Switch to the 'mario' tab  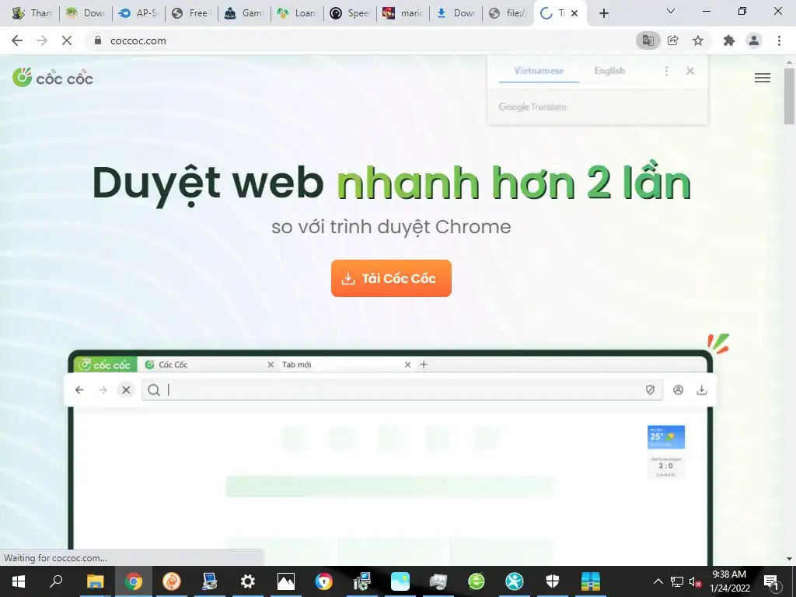tap(403, 13)
